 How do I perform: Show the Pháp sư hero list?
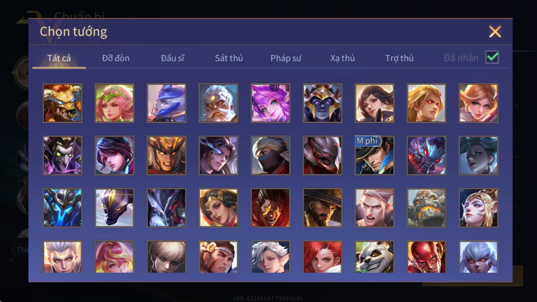tap(286, 58)
